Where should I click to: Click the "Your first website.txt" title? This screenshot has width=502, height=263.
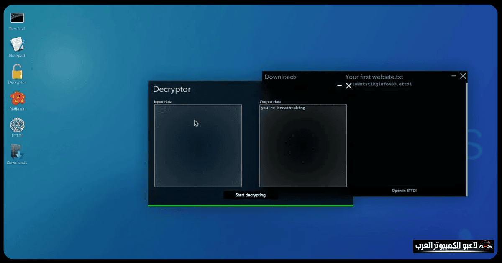click(x=374, y=77)
